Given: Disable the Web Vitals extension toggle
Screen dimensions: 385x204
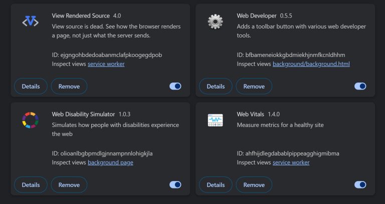Looking at the screenshot, I should click(x=360, y=184).
